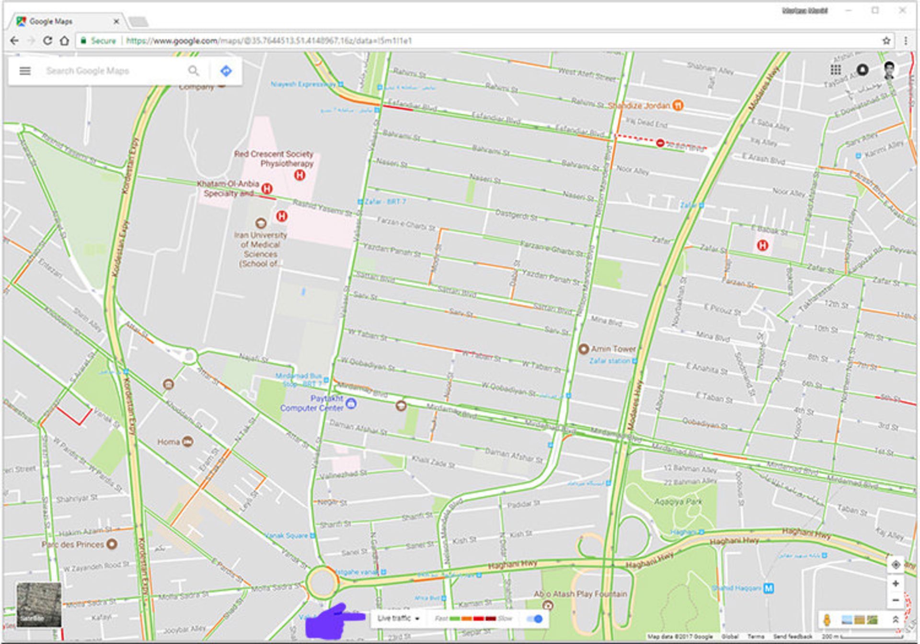Image resolution: width=920 pixels, height=644 pixels.
Task: Select the Paytakht Computer Center shop icon
Action: pyautogui.click(x=351, y=403)
